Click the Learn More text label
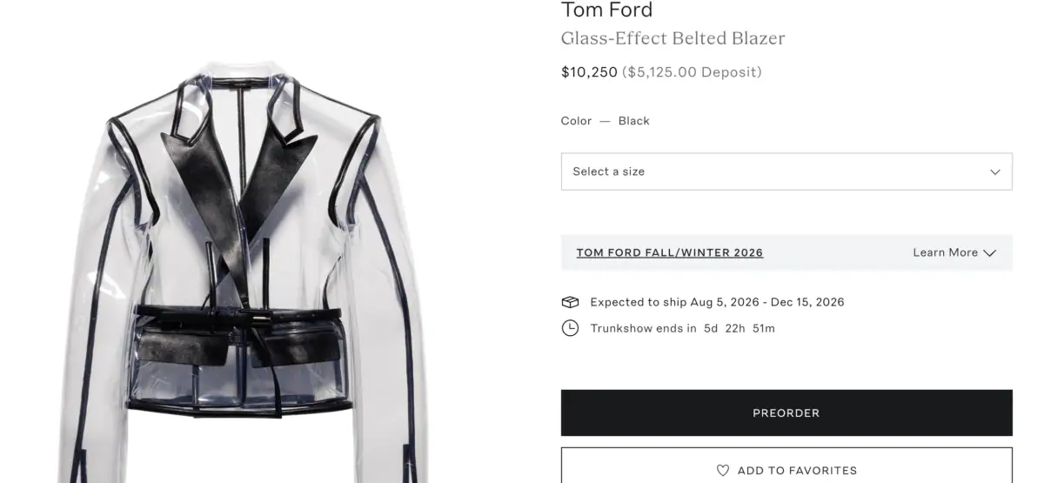1044x483 pixels. (x=945, y=252)
